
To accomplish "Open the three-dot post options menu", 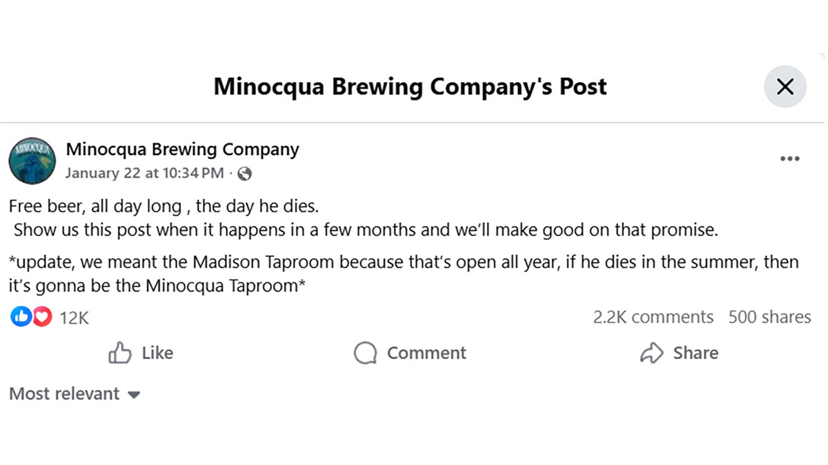I will click(789, 158).
